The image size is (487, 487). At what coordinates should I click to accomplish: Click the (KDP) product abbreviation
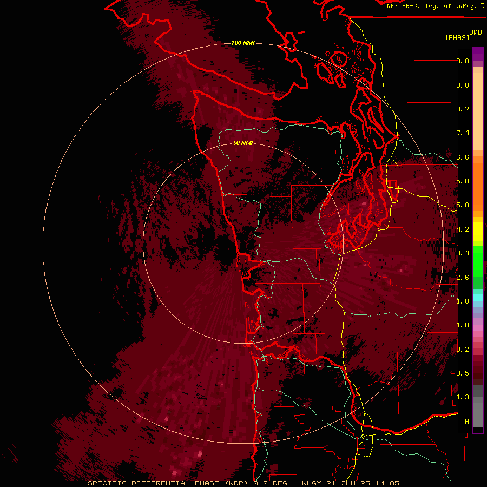click(x=238, y=483)
